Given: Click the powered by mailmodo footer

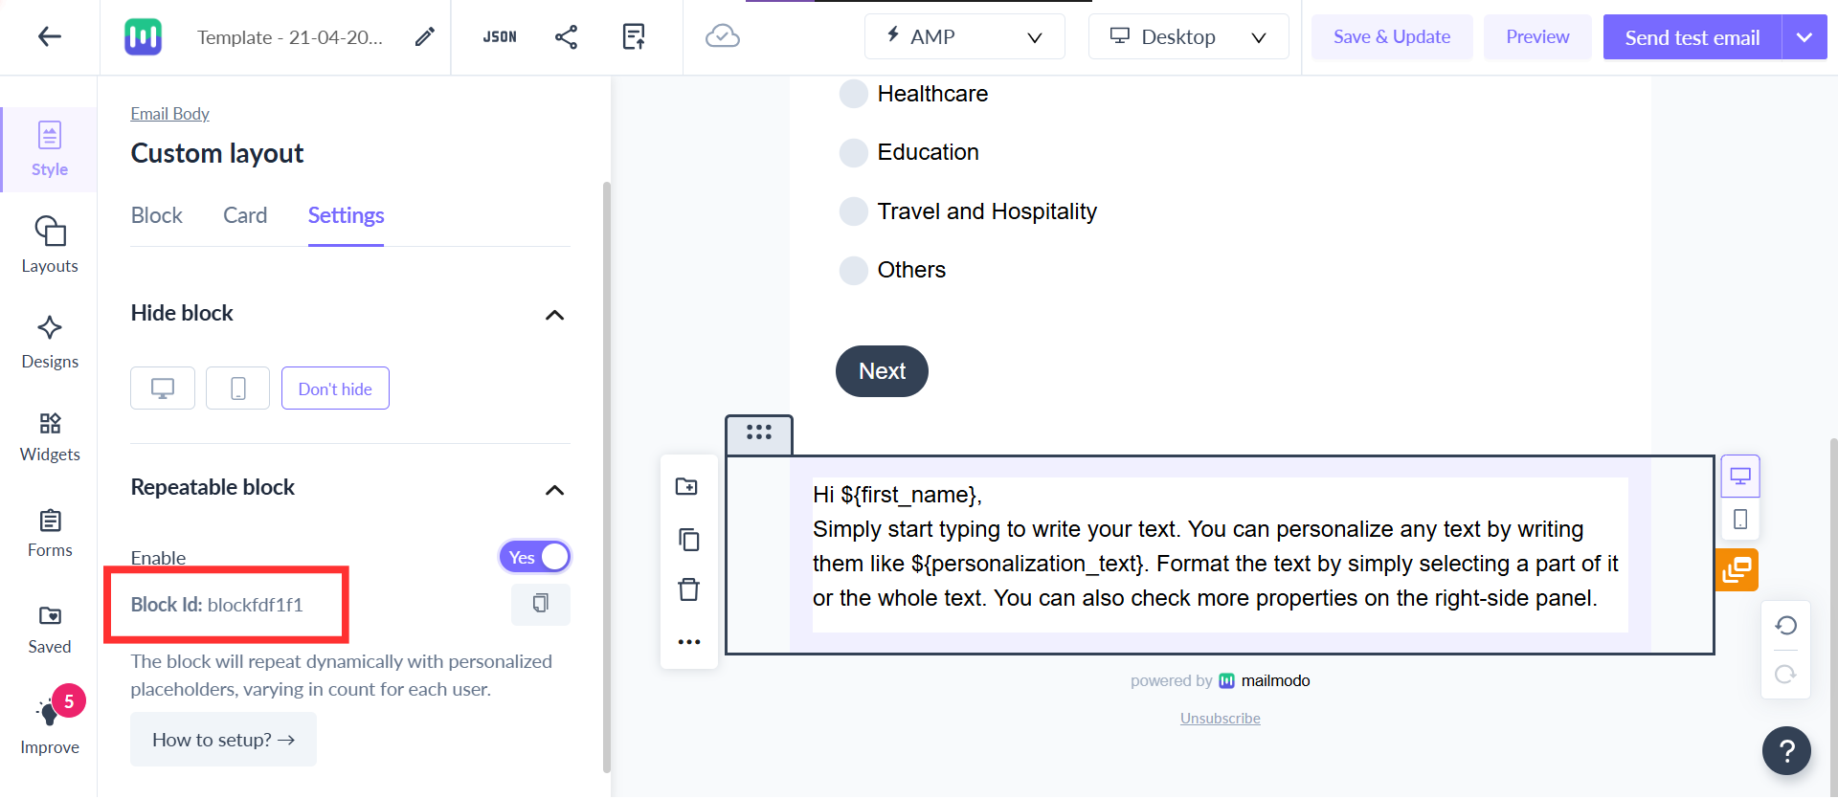Looking at the screenshot, I should 1220,680.
